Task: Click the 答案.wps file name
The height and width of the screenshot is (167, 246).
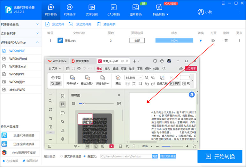Action: [x=70, y=41]
